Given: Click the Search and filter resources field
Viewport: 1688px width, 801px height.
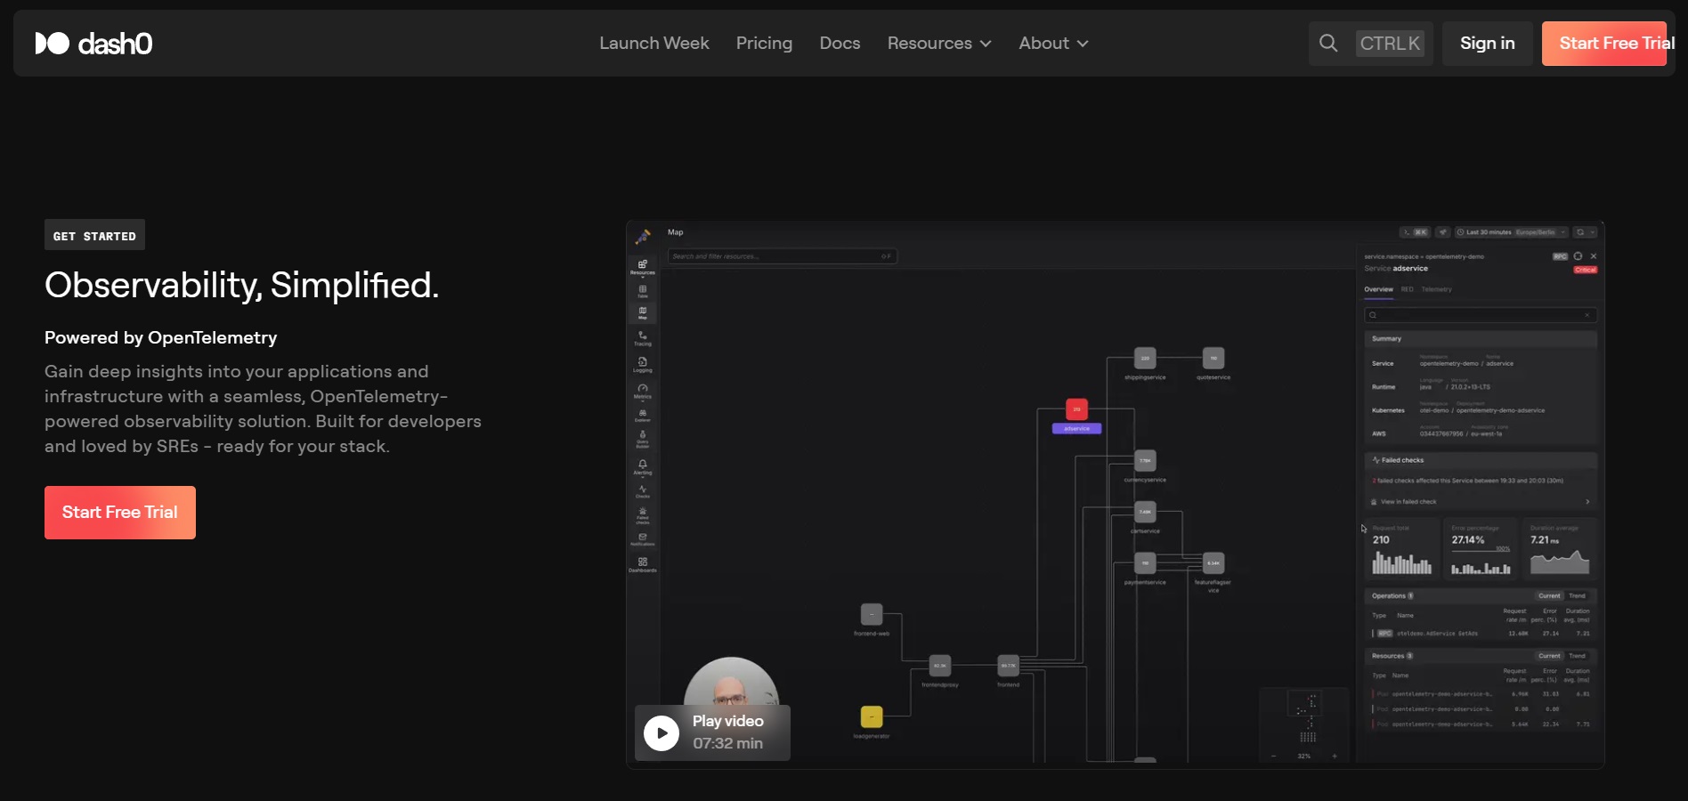Looking at the screenshot, I should pyautogui.click(x=782, y=256).
